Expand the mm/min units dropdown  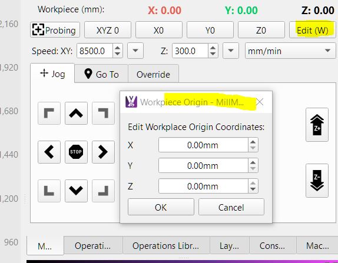pos(290,51)
